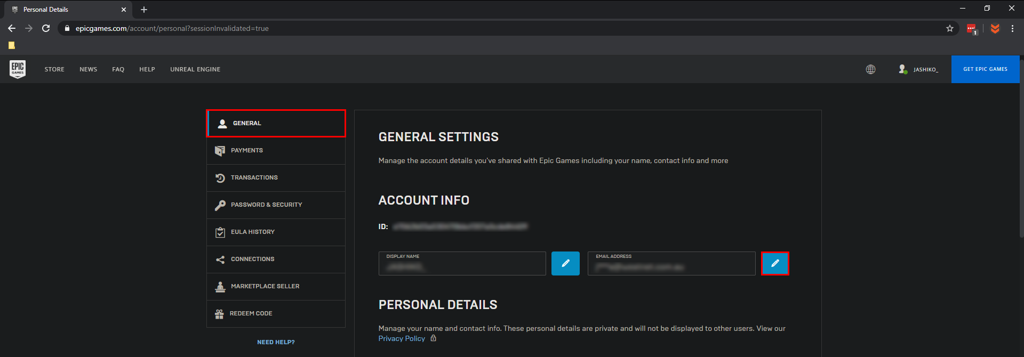
Task: Open the PAYMENTS section
Action: (276, 150)
